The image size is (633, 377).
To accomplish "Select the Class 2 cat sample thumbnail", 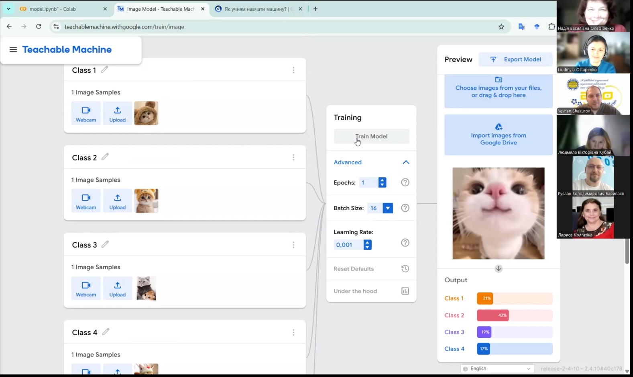I will point(146,201).
